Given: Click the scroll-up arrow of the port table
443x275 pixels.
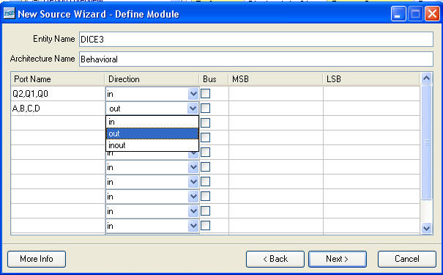Looking at the screenshot, I should tap(426, 78).
